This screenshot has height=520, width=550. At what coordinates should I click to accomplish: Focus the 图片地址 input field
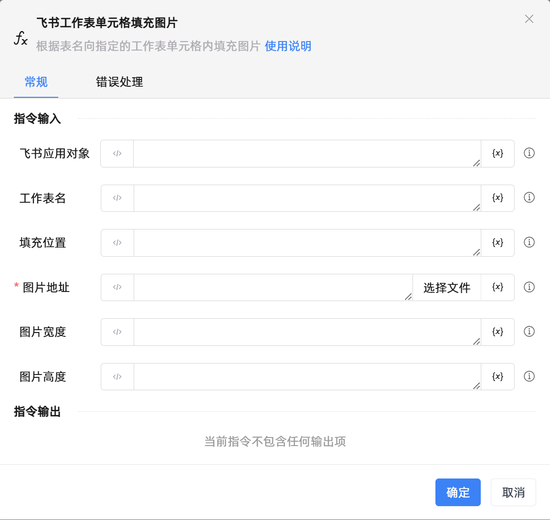tap(273, 287)
